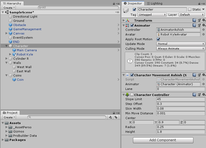Open SampleScene options menu icon
Image resolution: width=206 pixels, height=148 pixels.
click(117, 12)
